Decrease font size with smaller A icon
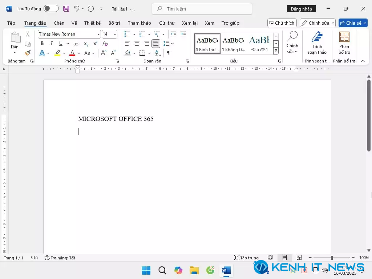372x279 pixels. [x=113, y=53]
